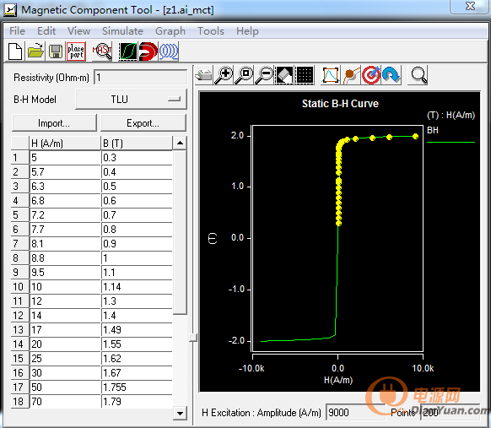Screen dimensions: 491x428
Task: Toggle the graph grid dots icon
Action: tap(305, 75)
